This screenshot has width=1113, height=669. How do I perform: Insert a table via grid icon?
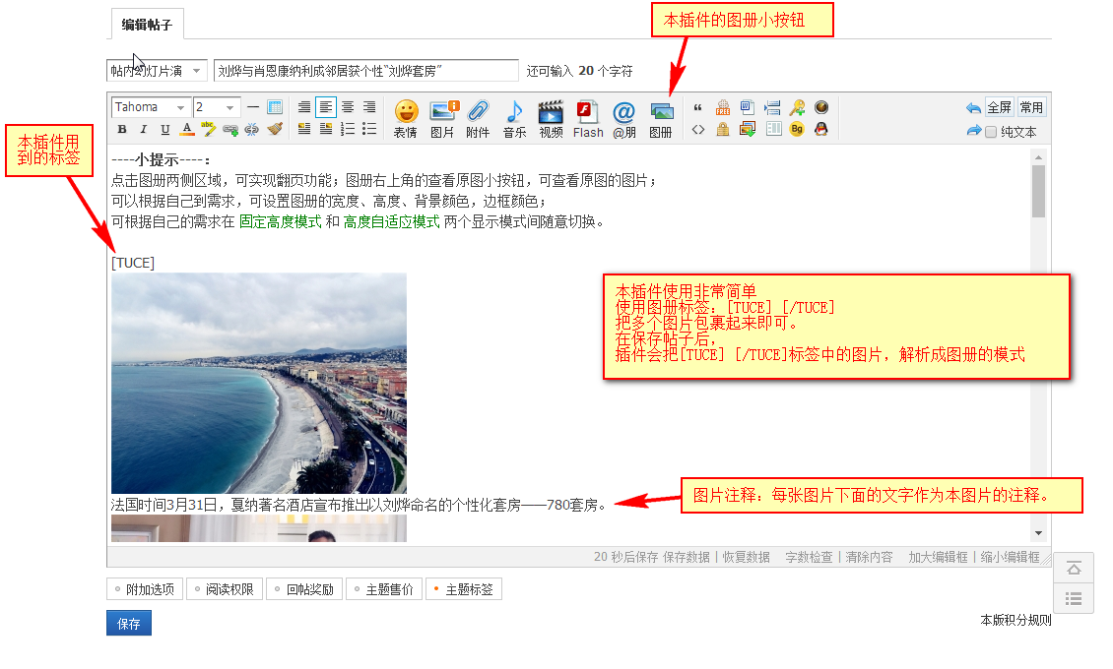[x=275, y=107]
